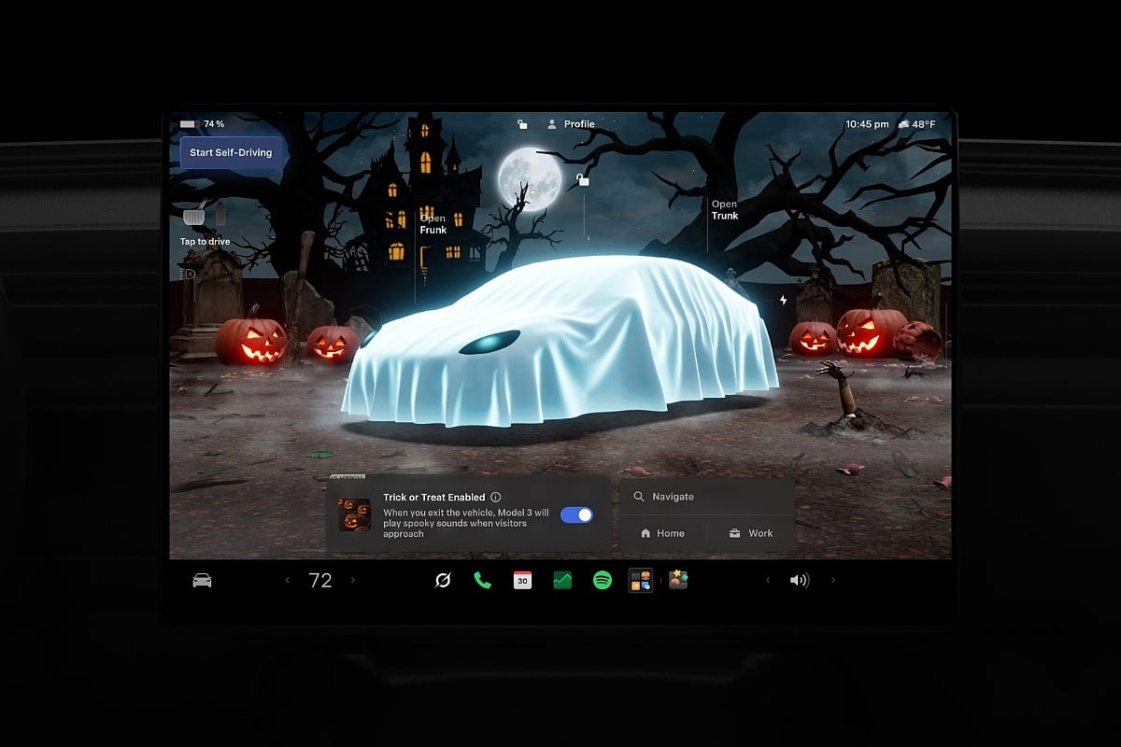1121x747 pixels.
Task: Open the all apps launcher icon
Action: 641,581
